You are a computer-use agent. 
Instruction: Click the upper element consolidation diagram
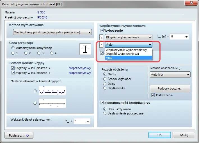(x=52, y=91)
